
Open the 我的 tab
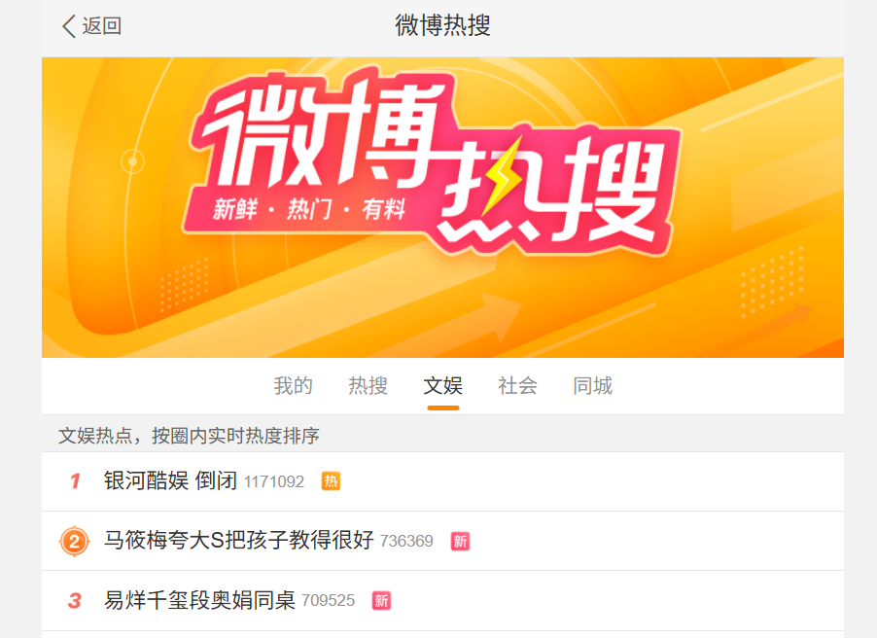coord(293,385)
